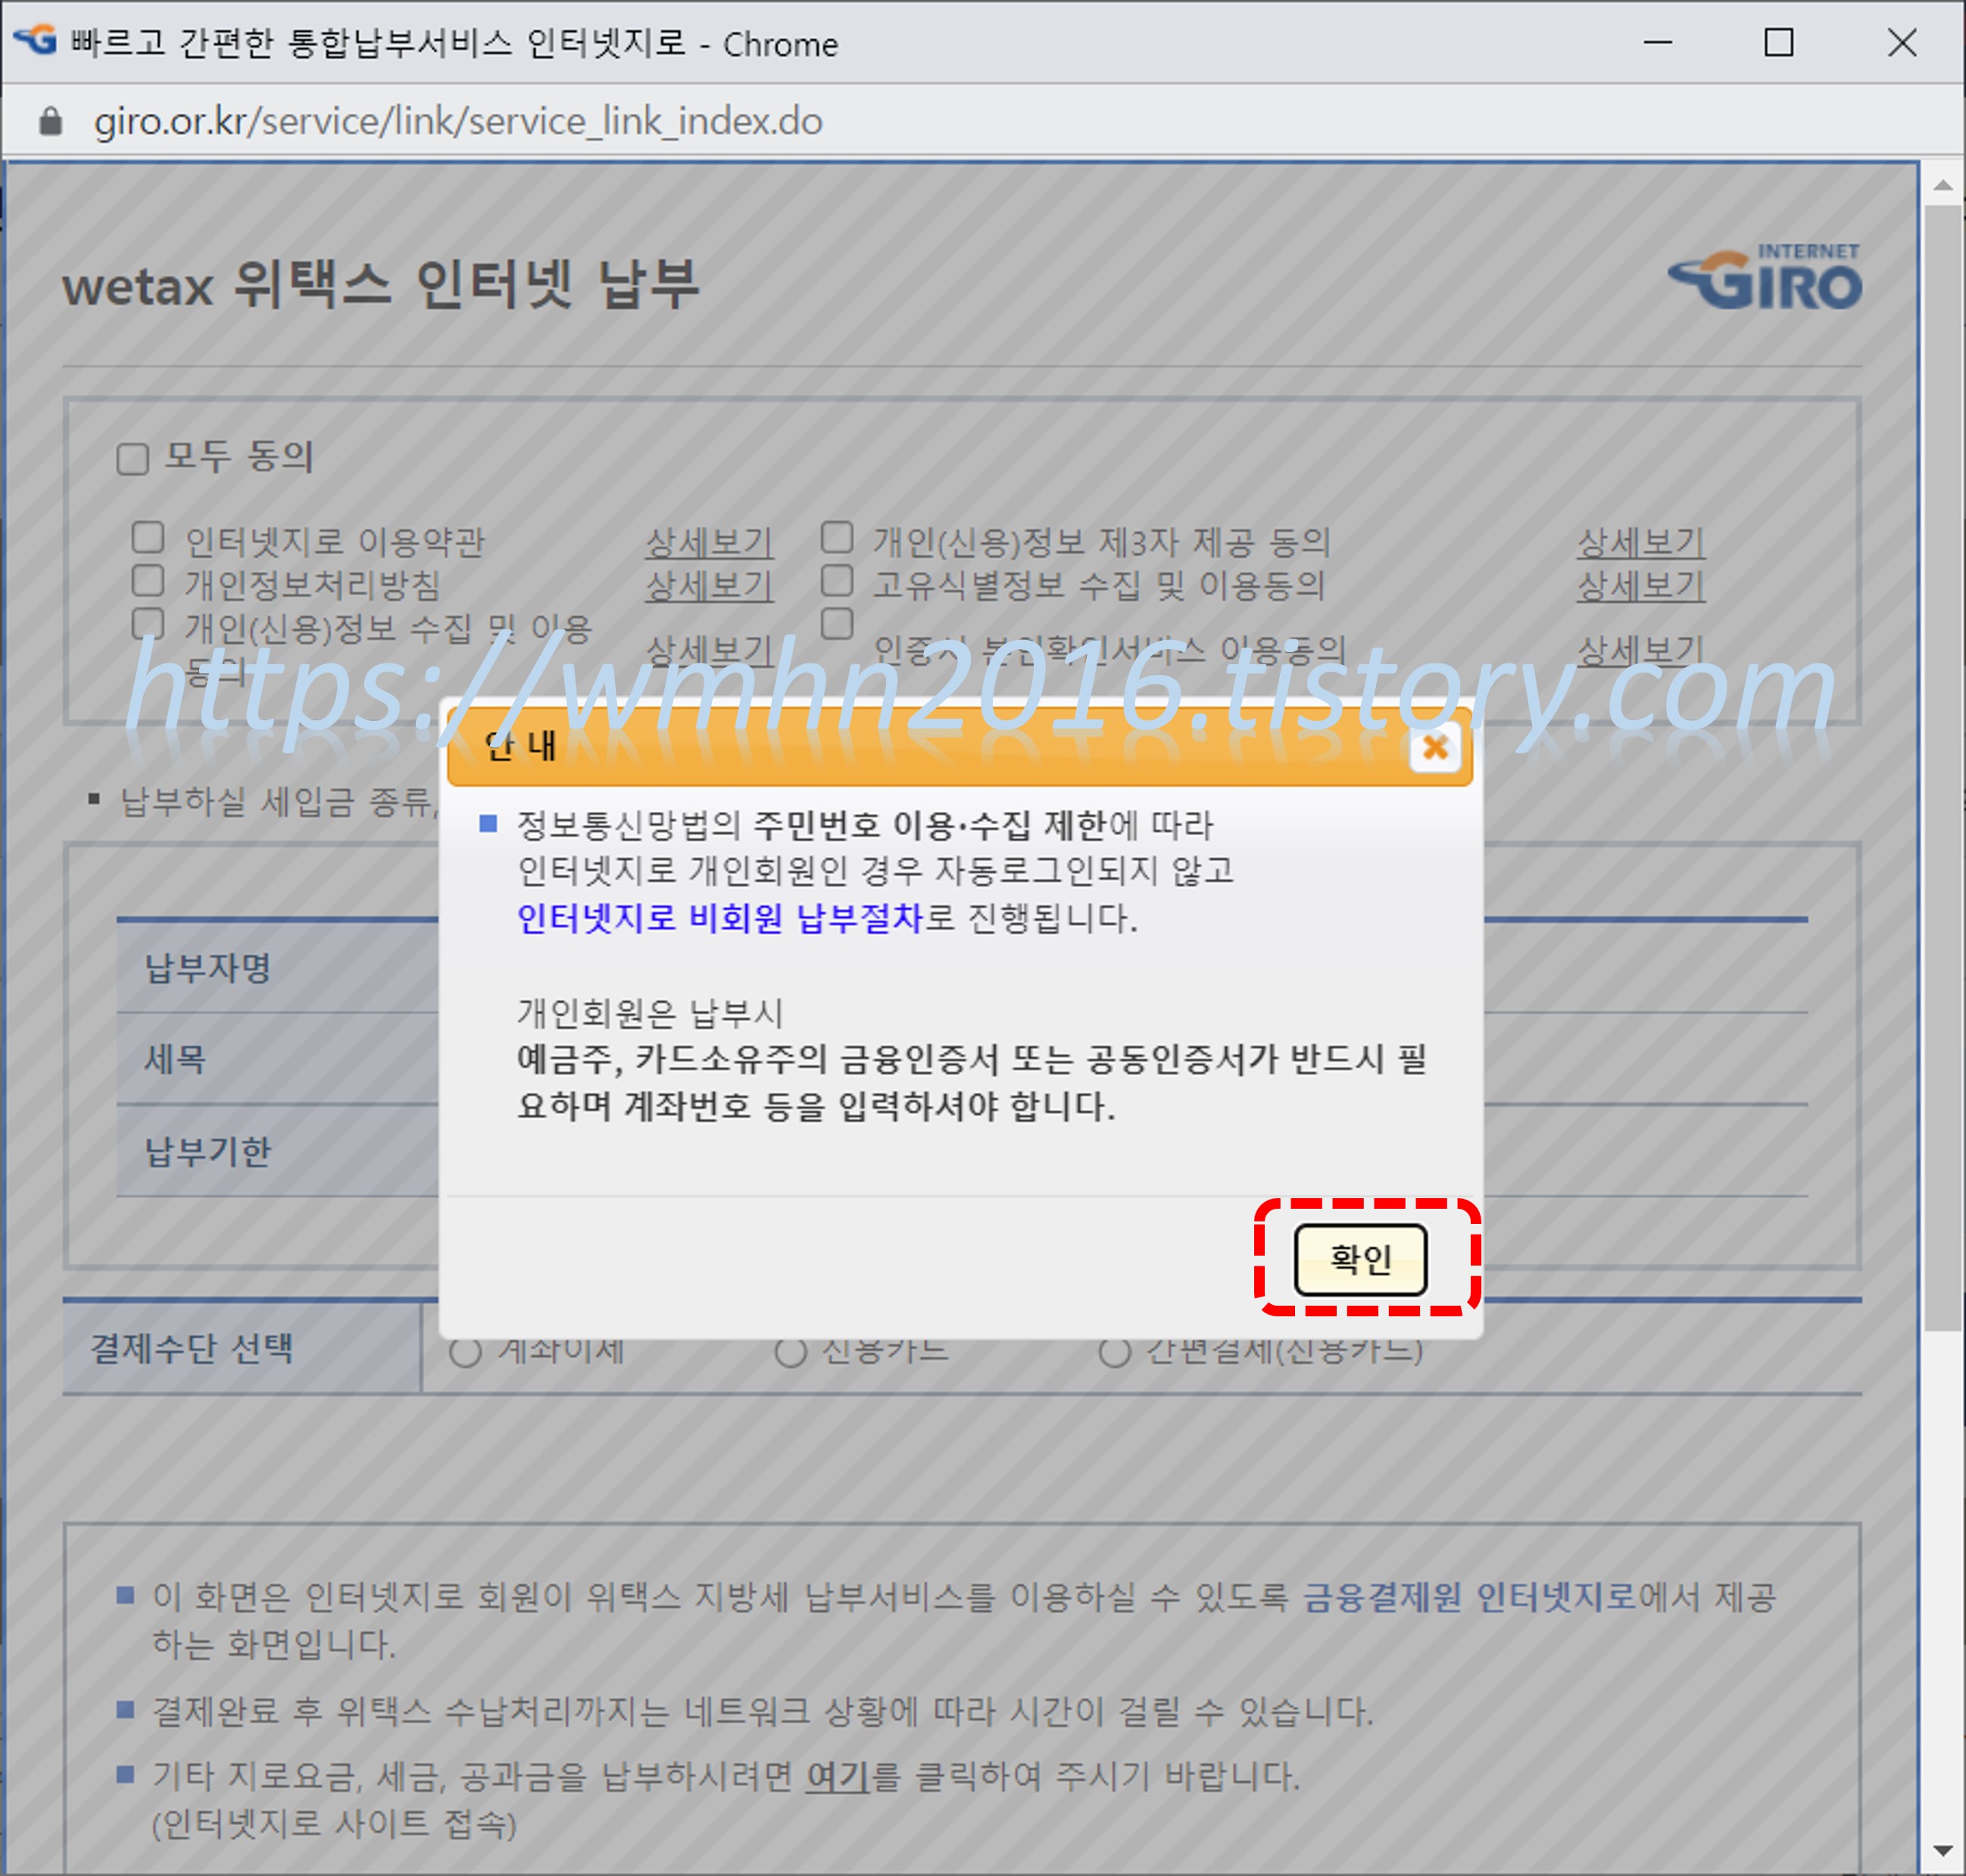
Task: Click the vertical scrollbar thumb
Action: tap(1943, 768)
